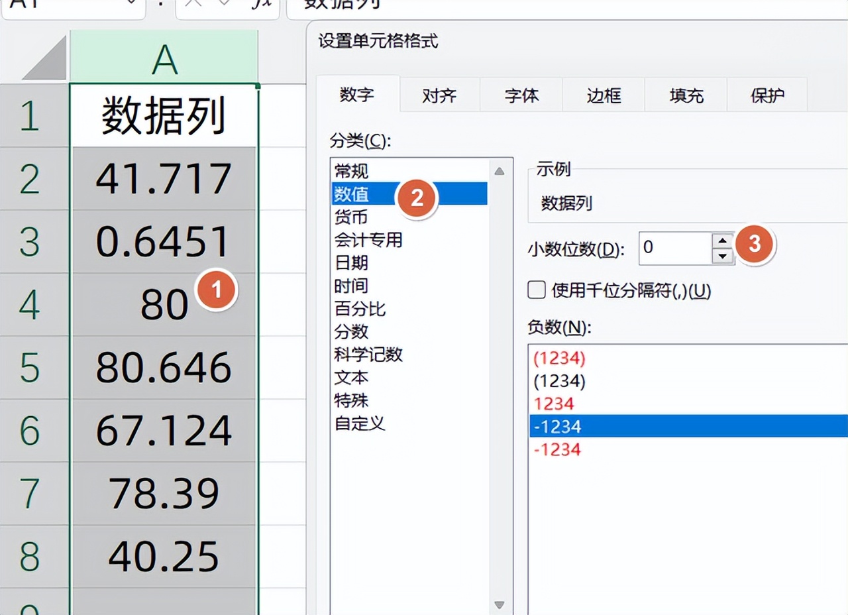
Task: Choose the 科学记数 category
Action: (409, 354)
